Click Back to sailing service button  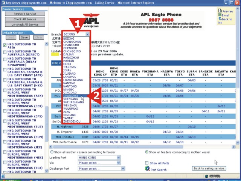209,168
